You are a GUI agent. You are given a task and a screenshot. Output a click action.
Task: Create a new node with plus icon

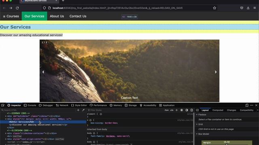pyautogui.click(x=78, y=110)
